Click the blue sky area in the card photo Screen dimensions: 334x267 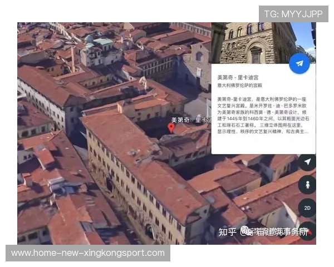pyautogui.click(x=304, y=33)
